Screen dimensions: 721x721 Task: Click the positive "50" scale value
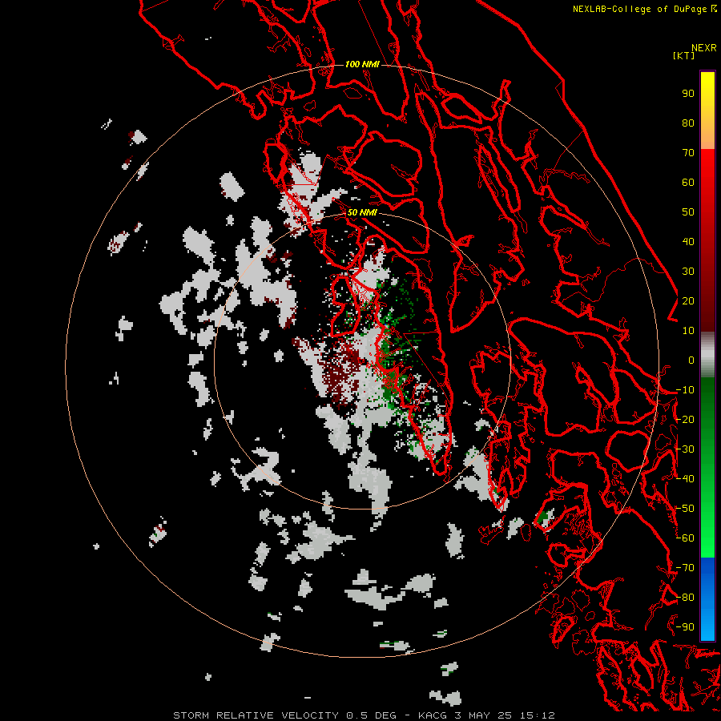coord(688,212)
